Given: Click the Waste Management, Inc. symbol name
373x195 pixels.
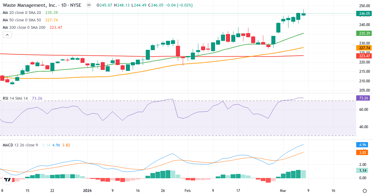Looking at the screenshot, I should 30,5.
